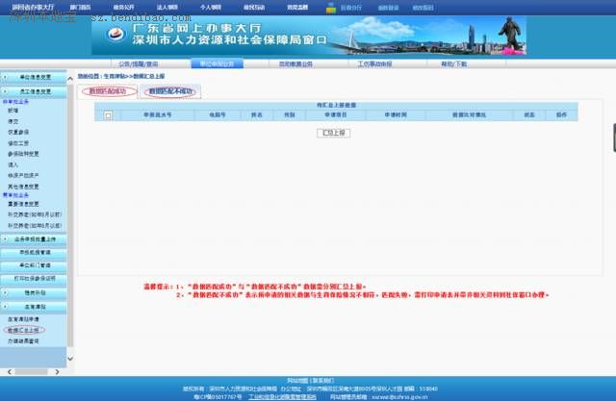Switch to the 数据匹配不成功 tab

(171, 91)
